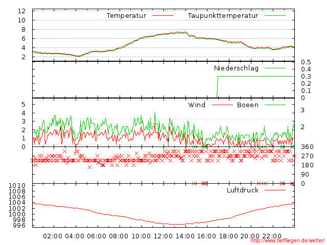327x245 pixels.
Task: Click the 270 wind direction axis value
Action: [307, 156]
